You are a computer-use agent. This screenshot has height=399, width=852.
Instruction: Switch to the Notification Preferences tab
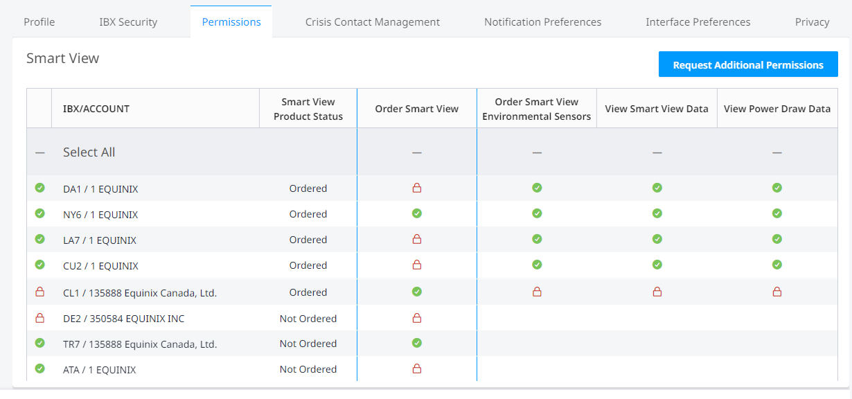543,22
